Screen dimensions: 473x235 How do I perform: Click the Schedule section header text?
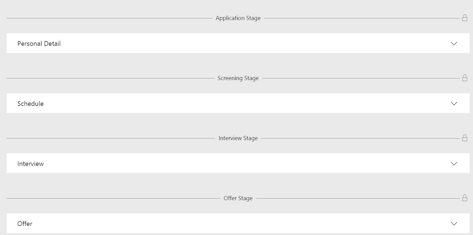point(31,103)
